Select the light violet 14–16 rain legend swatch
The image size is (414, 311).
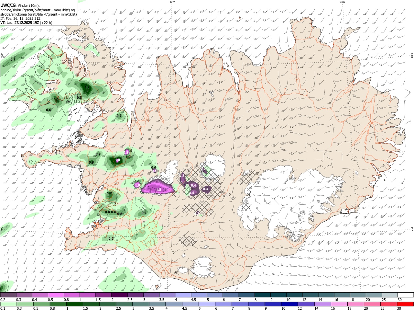[x=323, y=304]
